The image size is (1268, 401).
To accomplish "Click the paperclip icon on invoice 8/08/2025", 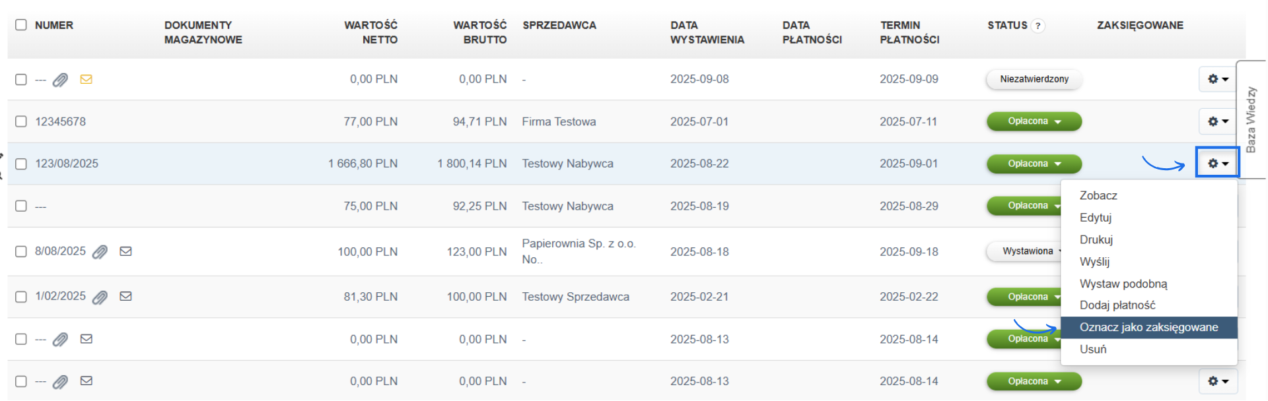I will (100, 251).
